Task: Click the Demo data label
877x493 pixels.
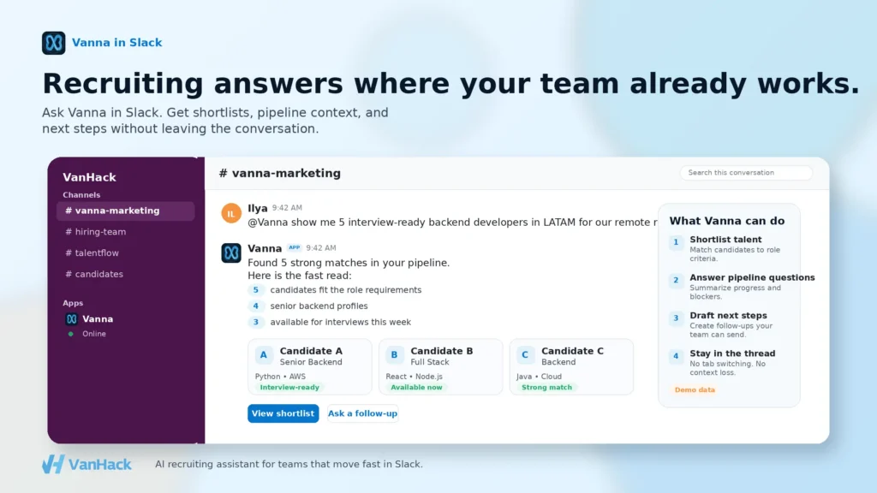Action: click(x=695, y=390)
